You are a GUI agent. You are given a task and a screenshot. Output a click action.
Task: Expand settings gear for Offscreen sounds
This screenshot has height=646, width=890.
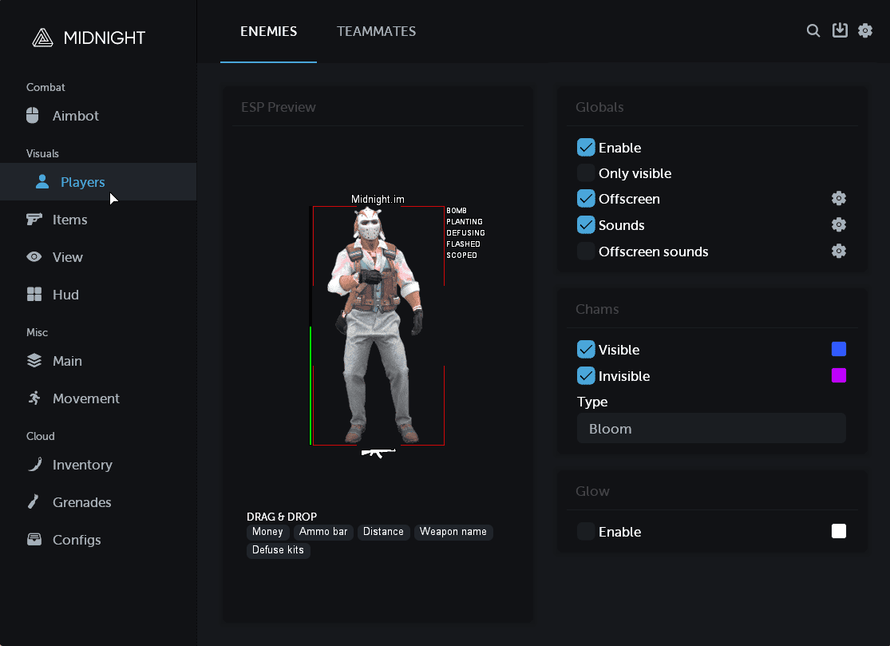pyautogui.click(x=838, y=252)
